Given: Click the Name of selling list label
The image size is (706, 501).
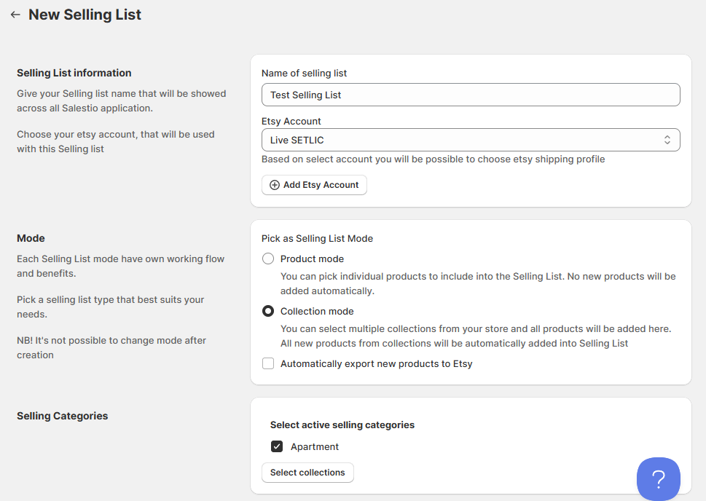Looking at the screenshot, I should click(304, 74).
